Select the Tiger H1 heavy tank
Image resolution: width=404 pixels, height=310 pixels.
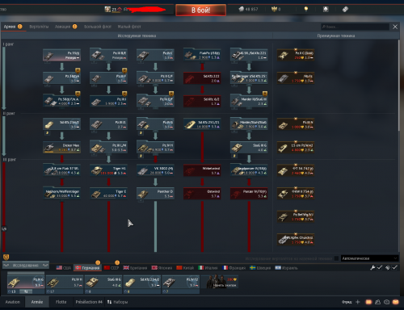pos(108,171)
